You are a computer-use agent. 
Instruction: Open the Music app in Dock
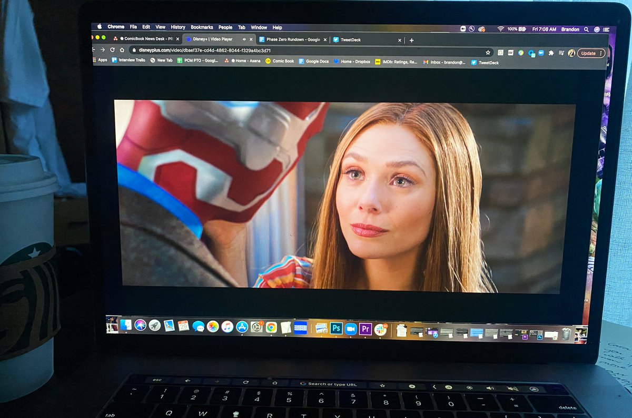coord(228,327)
